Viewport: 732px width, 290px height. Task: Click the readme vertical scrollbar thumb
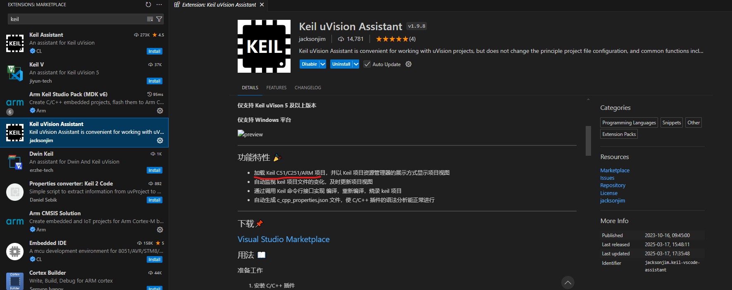tap(588, 140)
